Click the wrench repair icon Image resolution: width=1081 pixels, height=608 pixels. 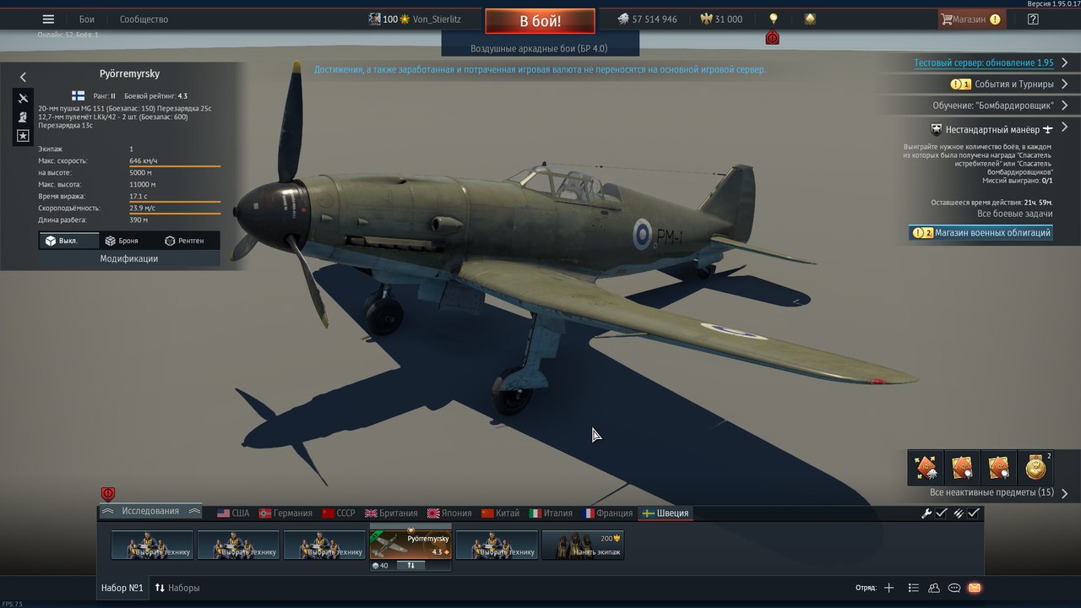tap(926, 513)
